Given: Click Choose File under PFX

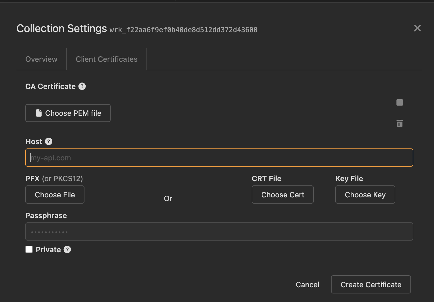Looking at the screenshot, I should click(x=55, y=195).
